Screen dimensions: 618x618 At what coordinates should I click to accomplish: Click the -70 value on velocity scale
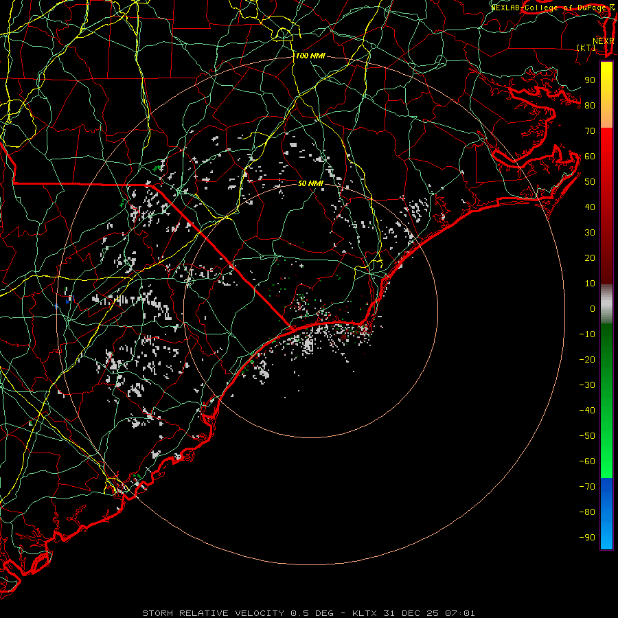click(587, 487)
